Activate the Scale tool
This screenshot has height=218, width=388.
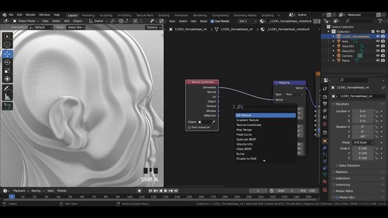(x=7, y=71)
